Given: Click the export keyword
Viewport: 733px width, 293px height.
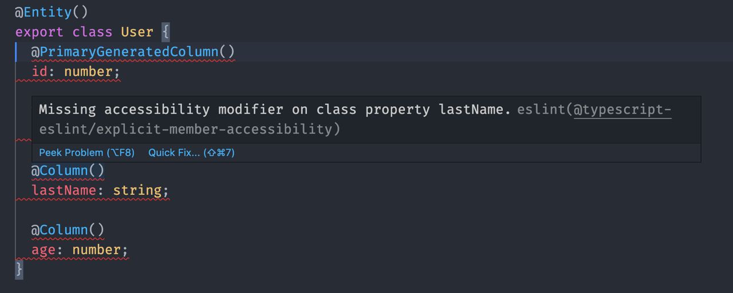Looking at the screenshot, I should [x=40, y=32].
